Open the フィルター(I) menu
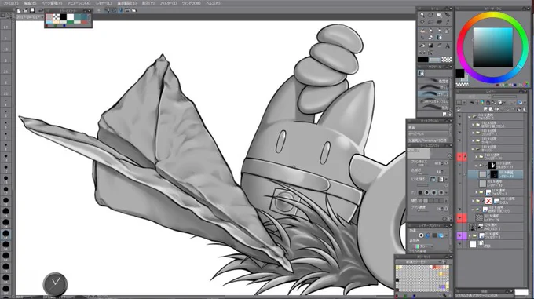Viewport: 534px width, 299px height. click(x=168, y=3)
